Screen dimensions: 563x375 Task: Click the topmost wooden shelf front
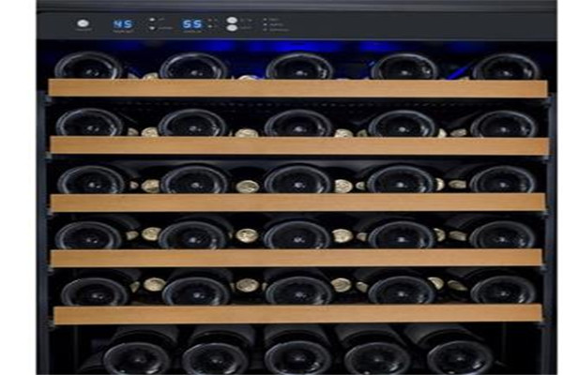click(297, 88)
